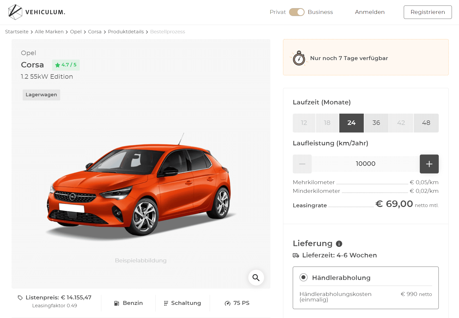Click the Privat label
Screen dimensions: 459x318
(x=278, y=12)
